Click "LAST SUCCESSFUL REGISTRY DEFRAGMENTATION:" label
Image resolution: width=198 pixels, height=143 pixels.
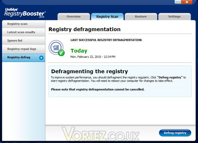[x=106, y=40]
